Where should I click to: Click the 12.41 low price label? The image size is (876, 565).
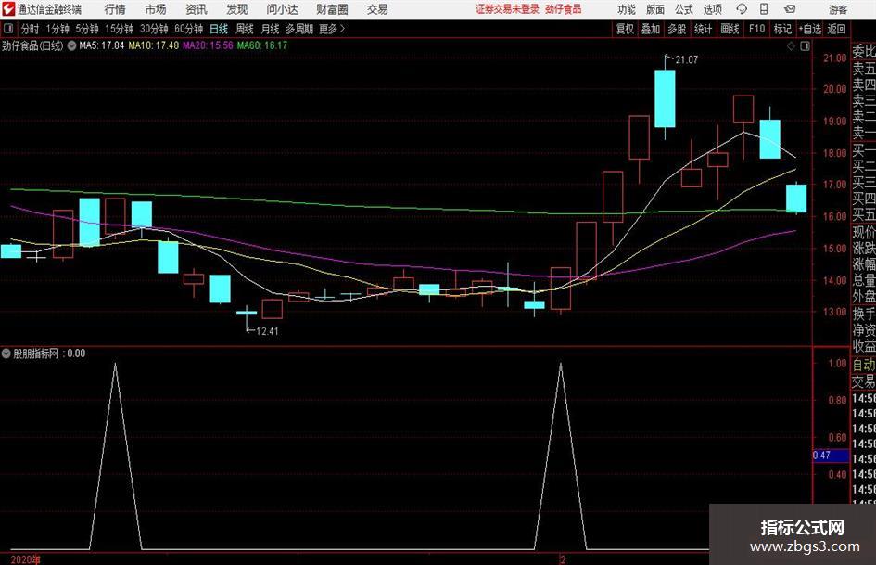click(x=267, y=331)
